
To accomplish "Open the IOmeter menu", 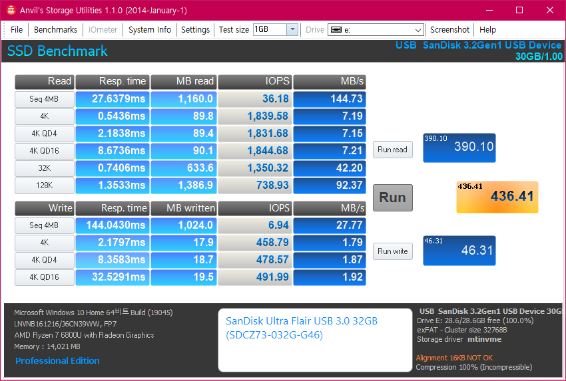I will (x=103, y=29).
